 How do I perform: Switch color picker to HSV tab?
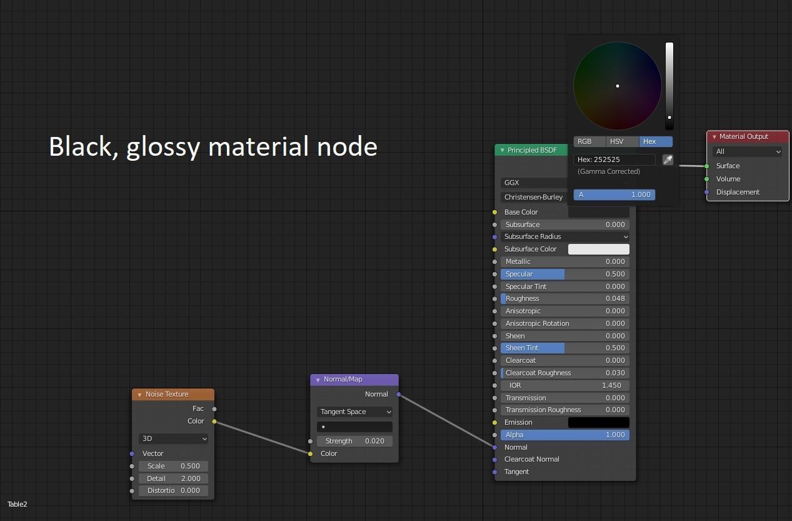pos(623,141)
